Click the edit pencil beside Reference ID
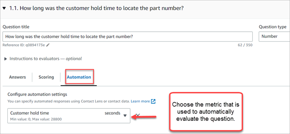The height and width of the screenshot is (134, 290). [48, 45]
